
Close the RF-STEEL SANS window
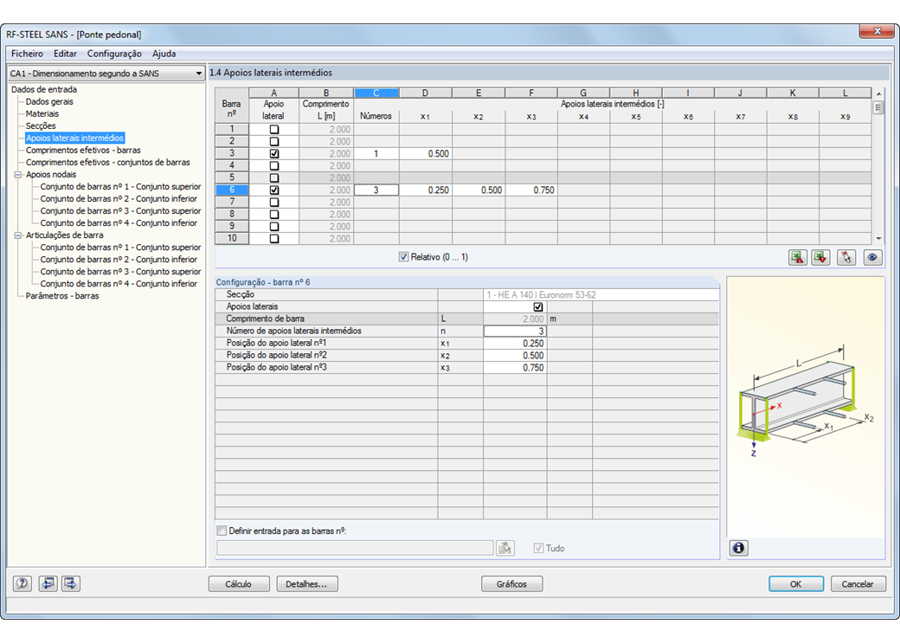[x=877, y=31]
